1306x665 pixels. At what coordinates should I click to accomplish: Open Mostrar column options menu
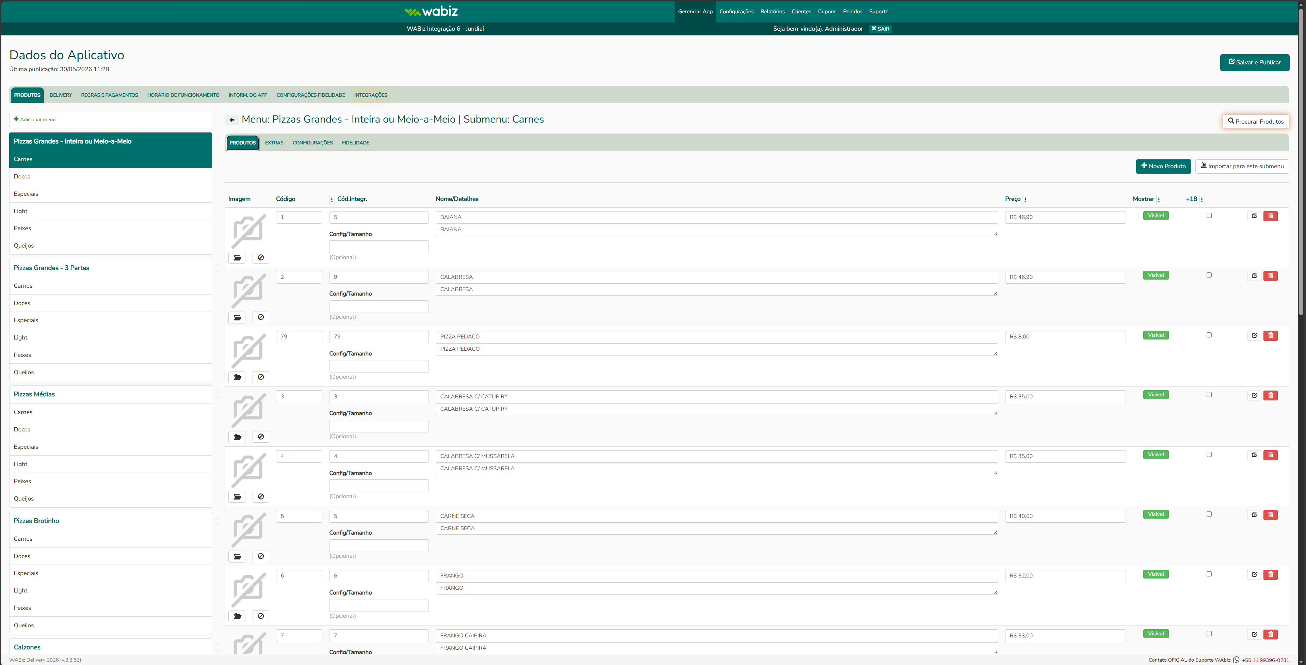pos(1159,200)
